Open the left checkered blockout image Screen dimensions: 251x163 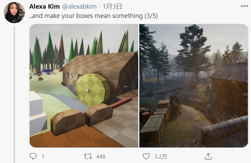tap(84, 86)
